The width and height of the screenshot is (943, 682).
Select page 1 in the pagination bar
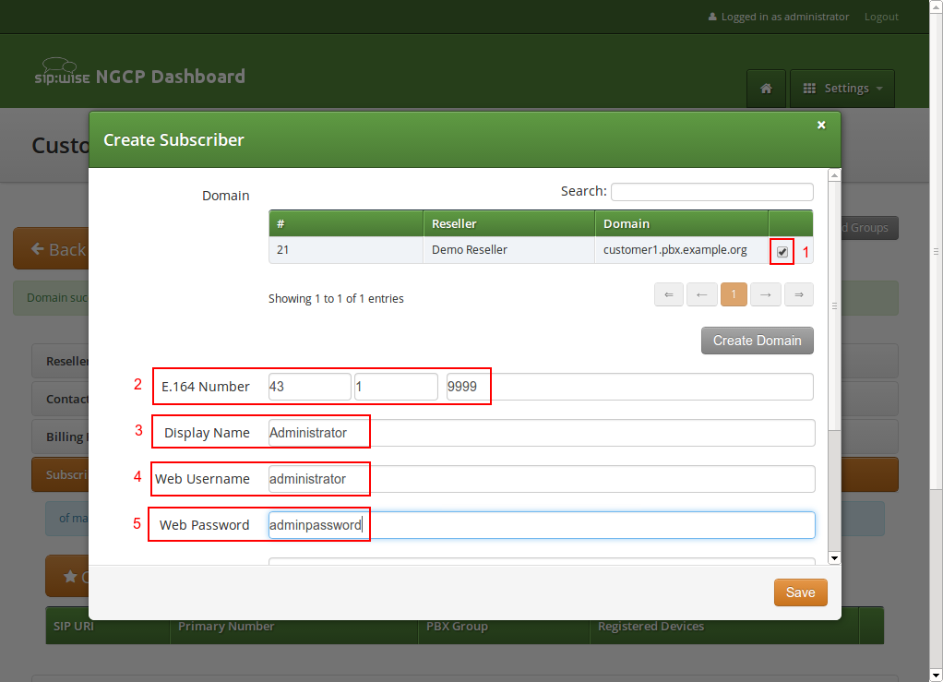click(x=734, y=293)
